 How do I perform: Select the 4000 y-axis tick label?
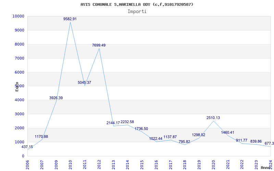(19, 100)
